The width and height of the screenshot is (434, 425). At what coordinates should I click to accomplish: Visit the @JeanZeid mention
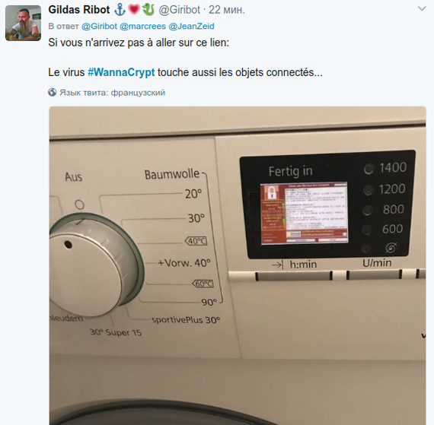click(191, 27)
